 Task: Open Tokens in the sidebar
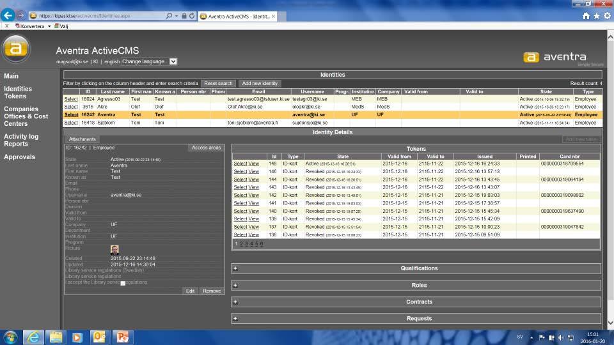point(15,96)
